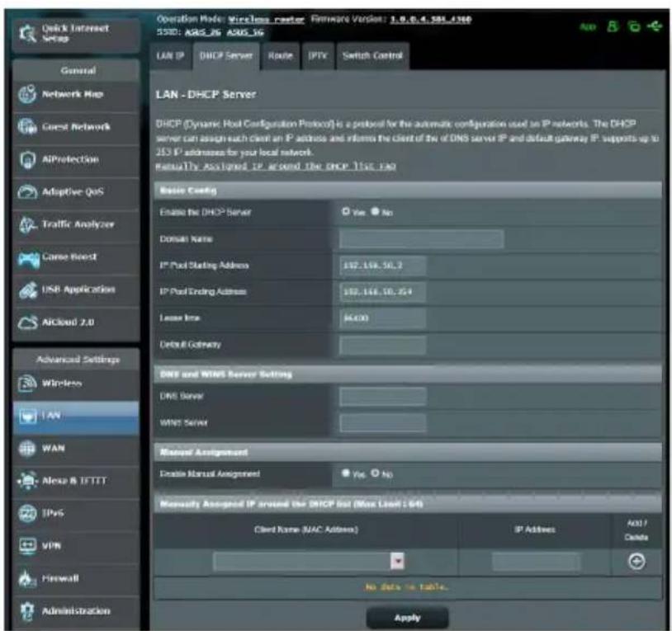Image resolution: width=672 pixels, height=631 pixels.
Task: Open the IPv6 icon
Action: pyautogui.click(x=28, y=513)
